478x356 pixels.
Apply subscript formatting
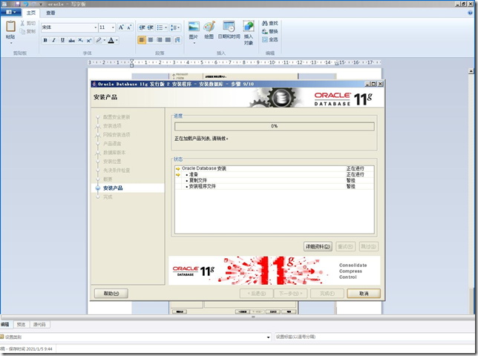coord(80,40)
